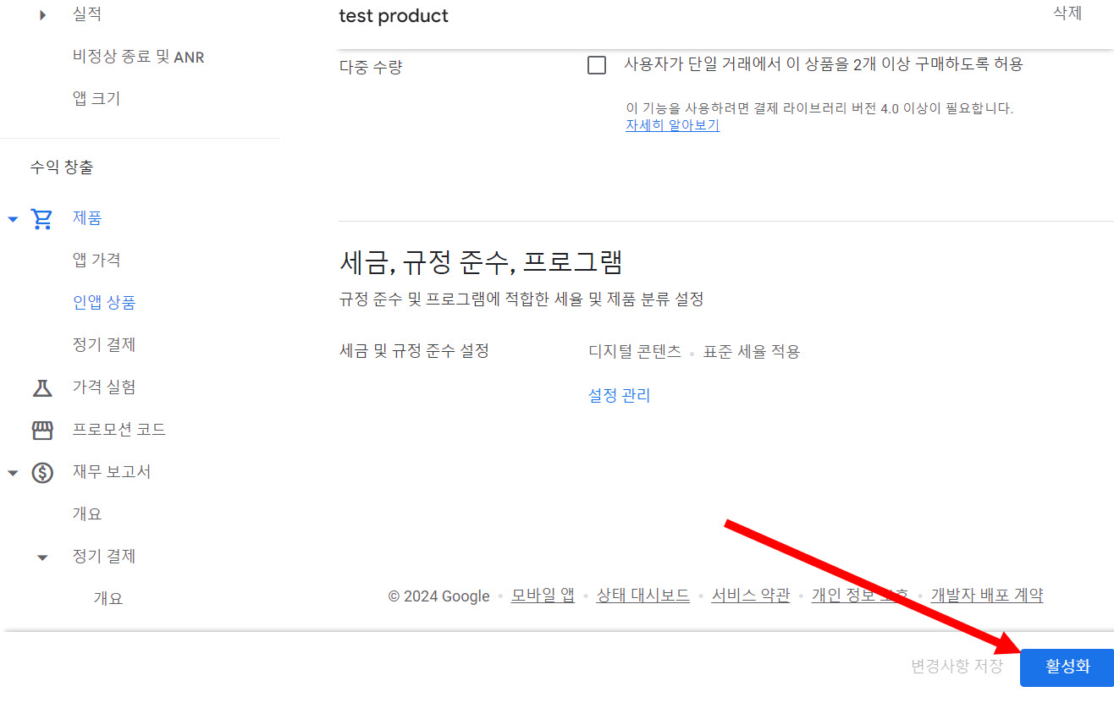This screenshot has width=1114, height=703.
Task: Click the 수익 창출 section heading
Action: [x=62, y=167]
